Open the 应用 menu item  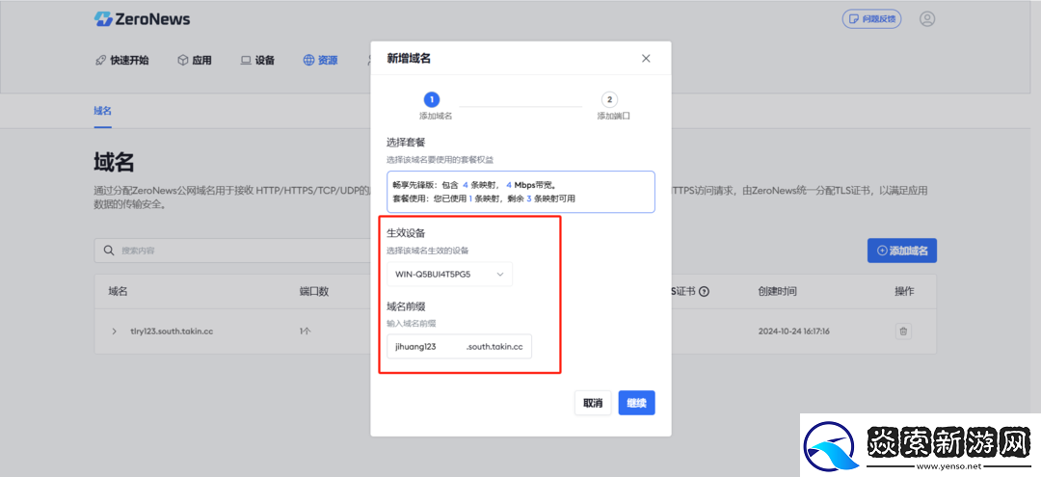point(195,61)
